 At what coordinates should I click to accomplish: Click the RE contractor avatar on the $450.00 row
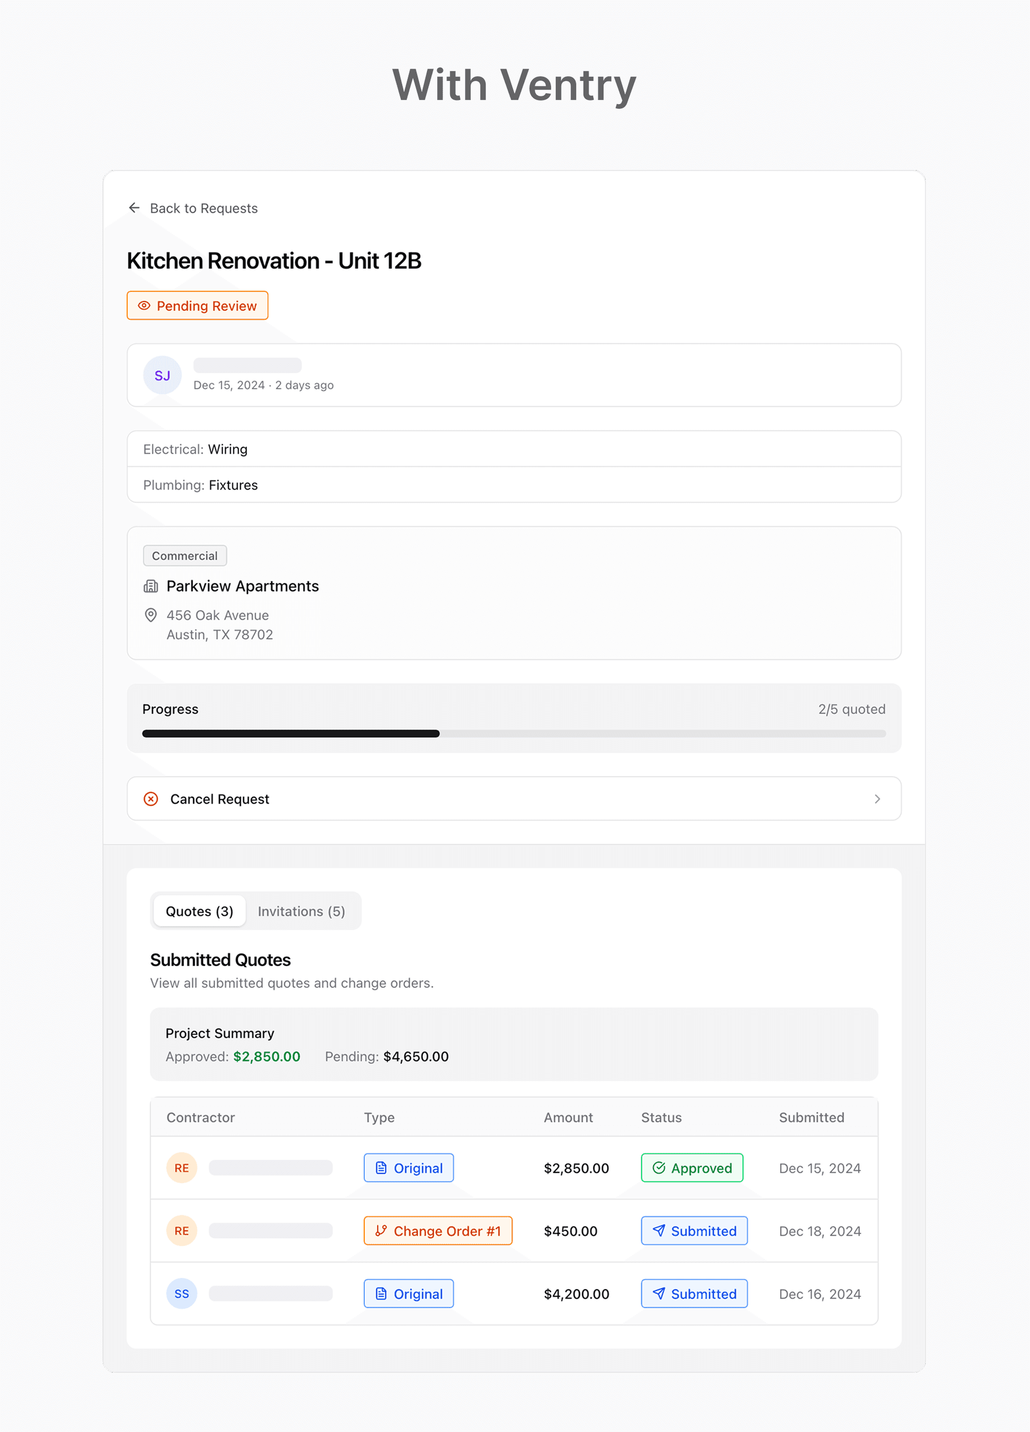click(181, 1231)
